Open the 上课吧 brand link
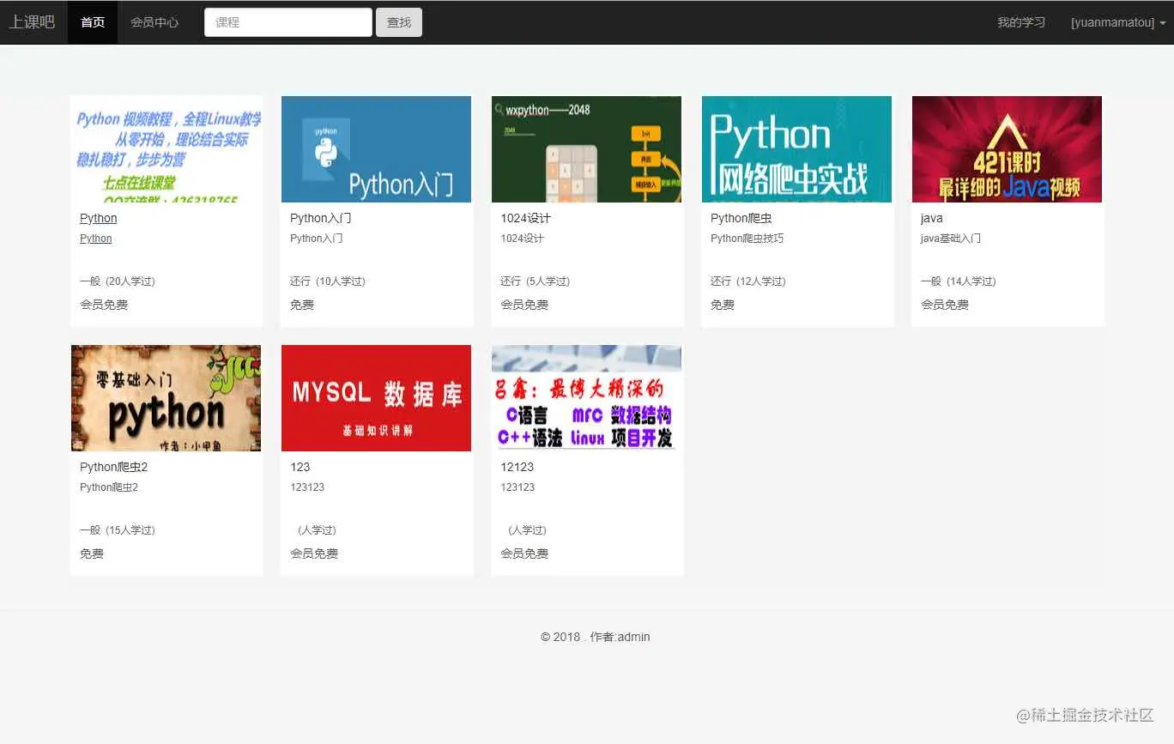 coord(32,22)
